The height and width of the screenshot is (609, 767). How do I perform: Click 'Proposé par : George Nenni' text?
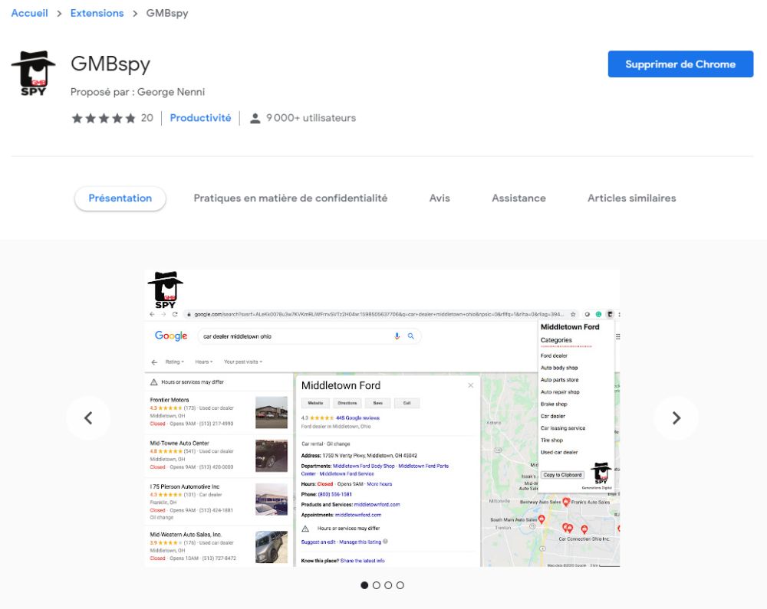(137, 92)
